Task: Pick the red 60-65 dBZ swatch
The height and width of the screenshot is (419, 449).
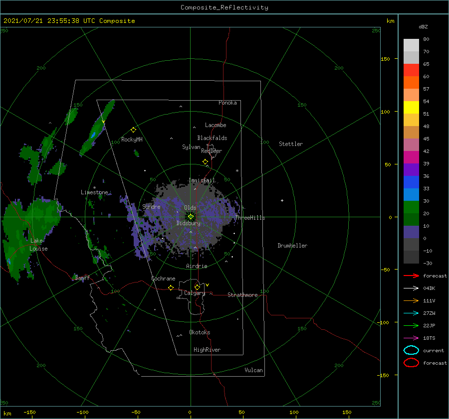Action: pos(411,70)
